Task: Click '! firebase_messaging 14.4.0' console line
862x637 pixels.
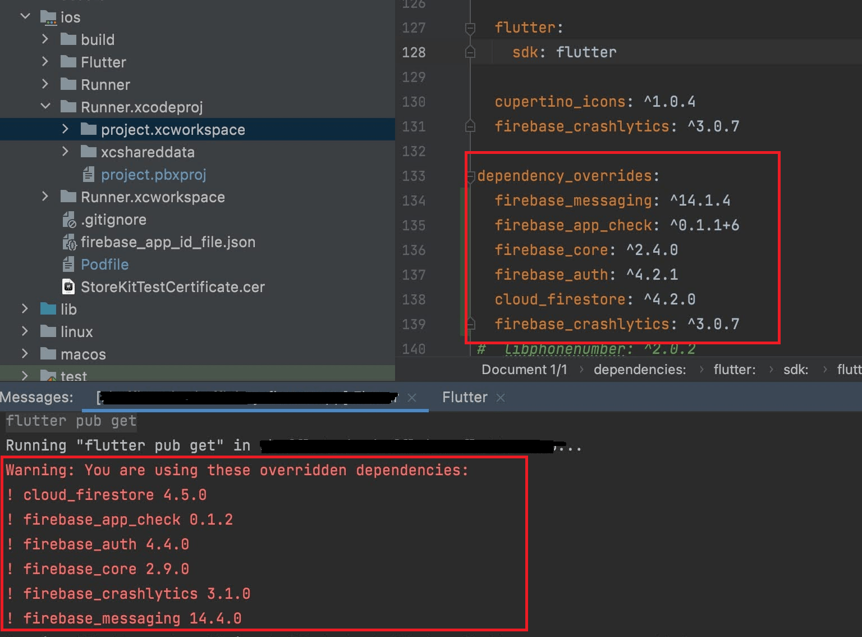Action: point(123,618)
